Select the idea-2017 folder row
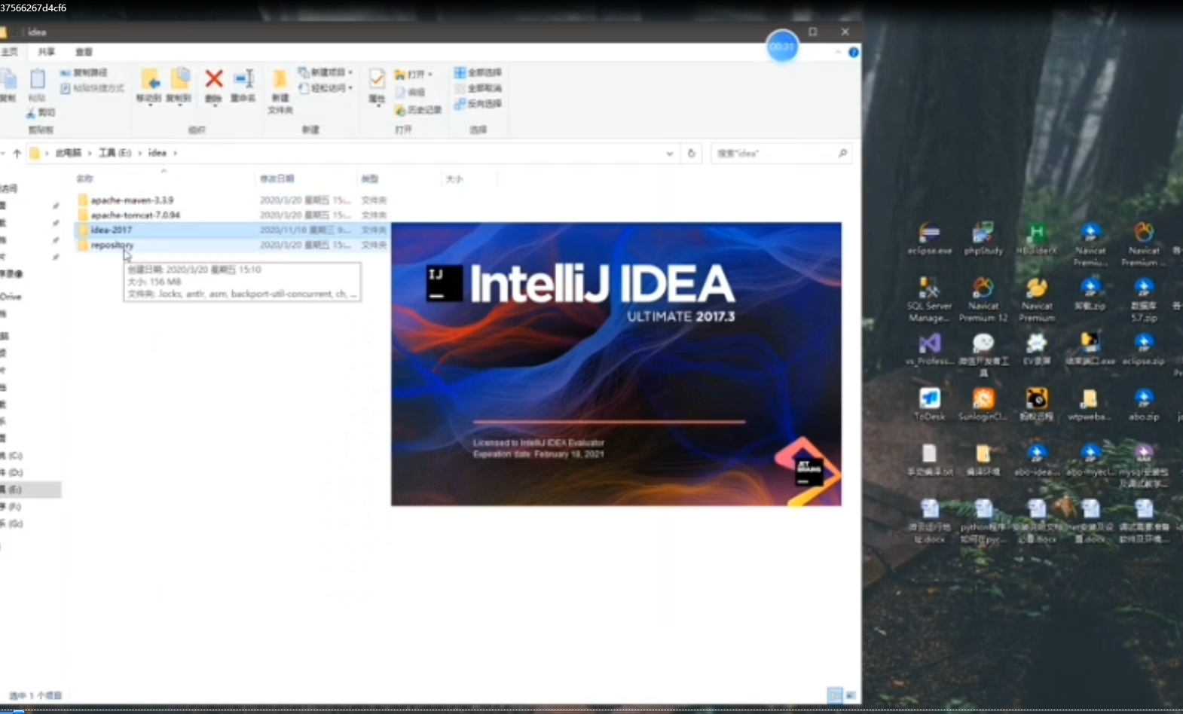The width and height of the screenshot is (1183, 714). 232,230
